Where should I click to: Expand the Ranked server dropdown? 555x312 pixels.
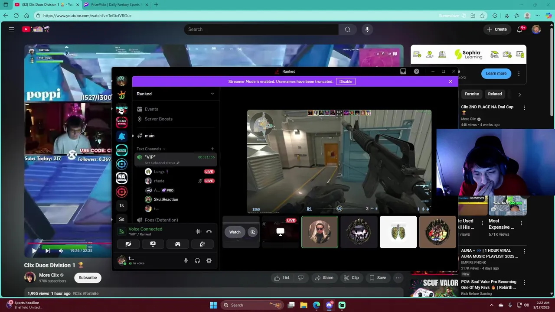pos(212,94)
